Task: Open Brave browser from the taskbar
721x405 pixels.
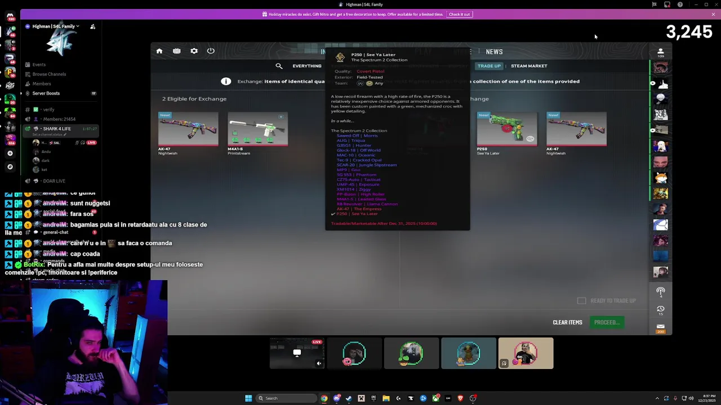Action: point(460,398)
